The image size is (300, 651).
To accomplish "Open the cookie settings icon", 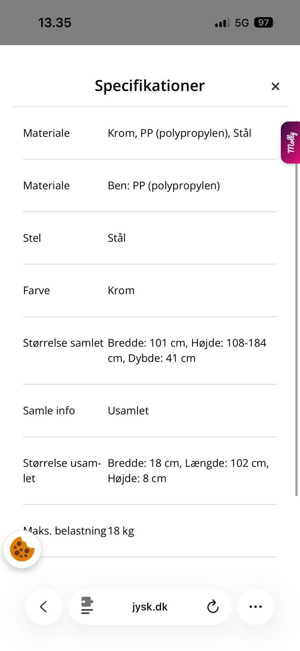I will click(22, 550).
